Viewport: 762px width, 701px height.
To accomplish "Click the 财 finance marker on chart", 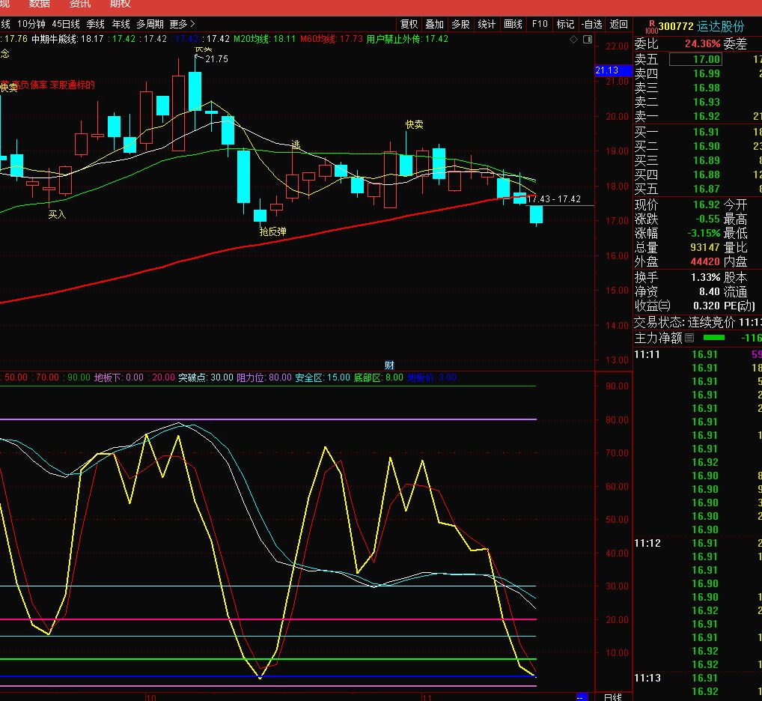I will click(389, 365).
